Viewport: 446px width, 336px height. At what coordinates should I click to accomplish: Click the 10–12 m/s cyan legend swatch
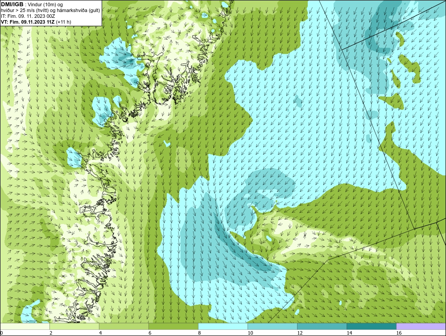tap(273, 326)
